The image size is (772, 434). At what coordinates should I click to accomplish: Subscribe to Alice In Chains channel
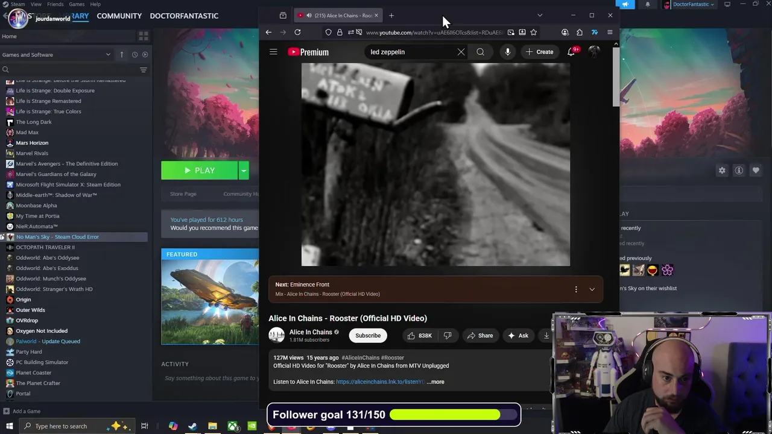tap(368, 336)
